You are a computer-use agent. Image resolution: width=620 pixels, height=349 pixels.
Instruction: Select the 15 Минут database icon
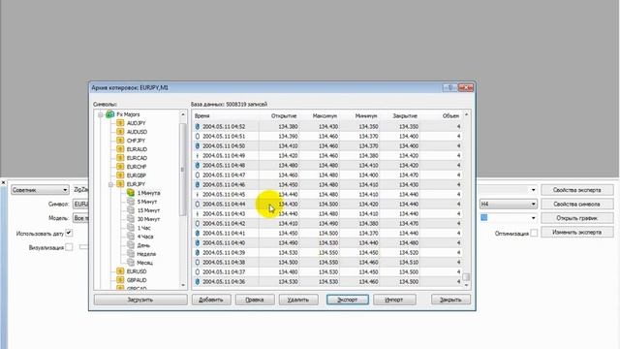click(131, 210)
